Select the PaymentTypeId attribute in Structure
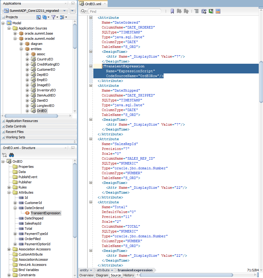The height and width of the screenshot is (278, 263). [36, 234]
